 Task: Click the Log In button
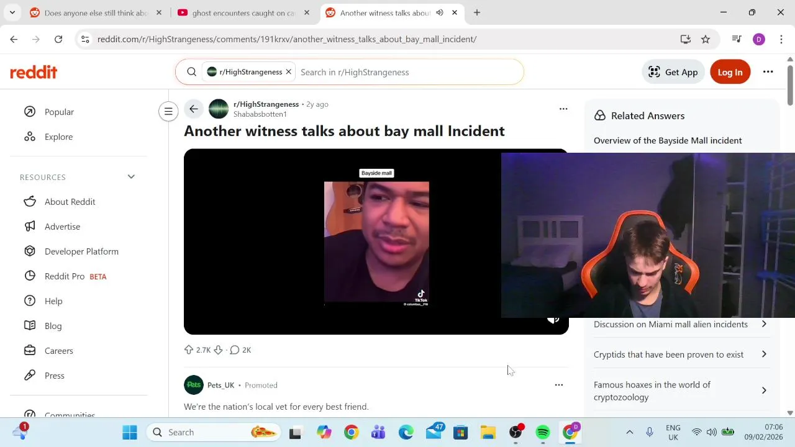[730, 72]
